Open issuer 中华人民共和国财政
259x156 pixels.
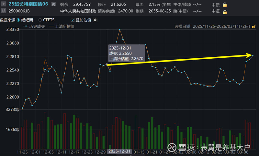coord(78,11)
